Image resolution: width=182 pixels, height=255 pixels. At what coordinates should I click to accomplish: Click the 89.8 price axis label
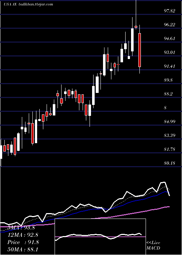click(x=169, y=80)
